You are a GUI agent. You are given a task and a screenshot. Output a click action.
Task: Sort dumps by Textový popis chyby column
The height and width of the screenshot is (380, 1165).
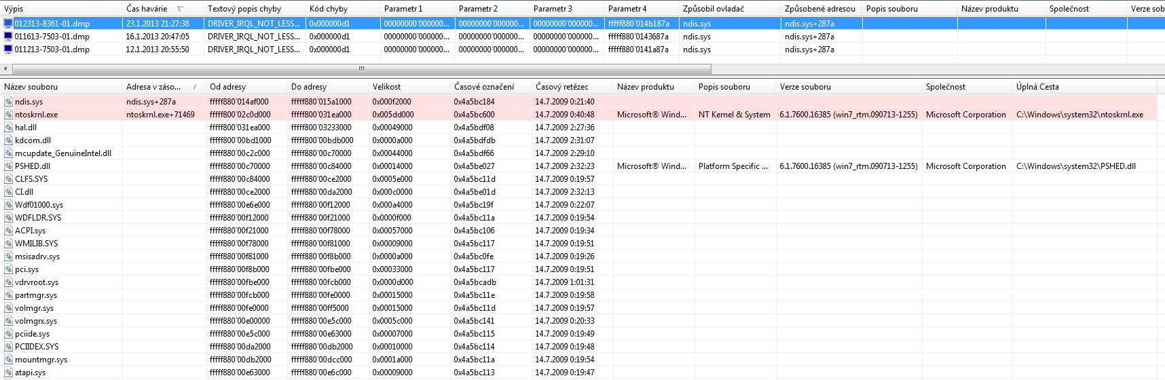click(x=244, y=9)
